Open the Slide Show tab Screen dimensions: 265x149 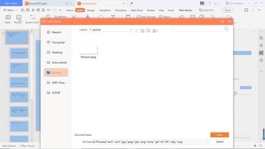[x=137, y=10]
